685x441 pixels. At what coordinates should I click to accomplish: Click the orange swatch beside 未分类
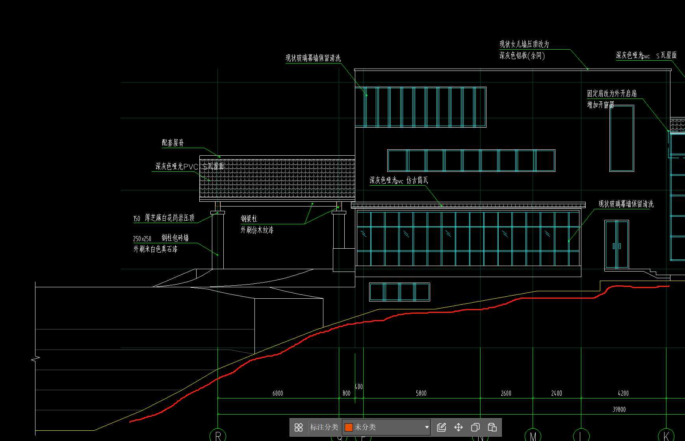349,427
